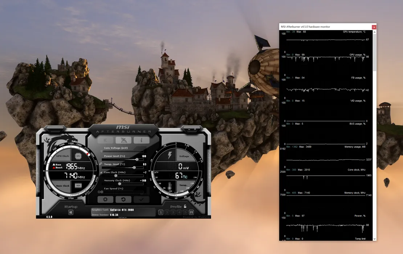Toggle the fan auto icon beside Fan Speed
Screen dimensions: 403x254
click(99, 192)
